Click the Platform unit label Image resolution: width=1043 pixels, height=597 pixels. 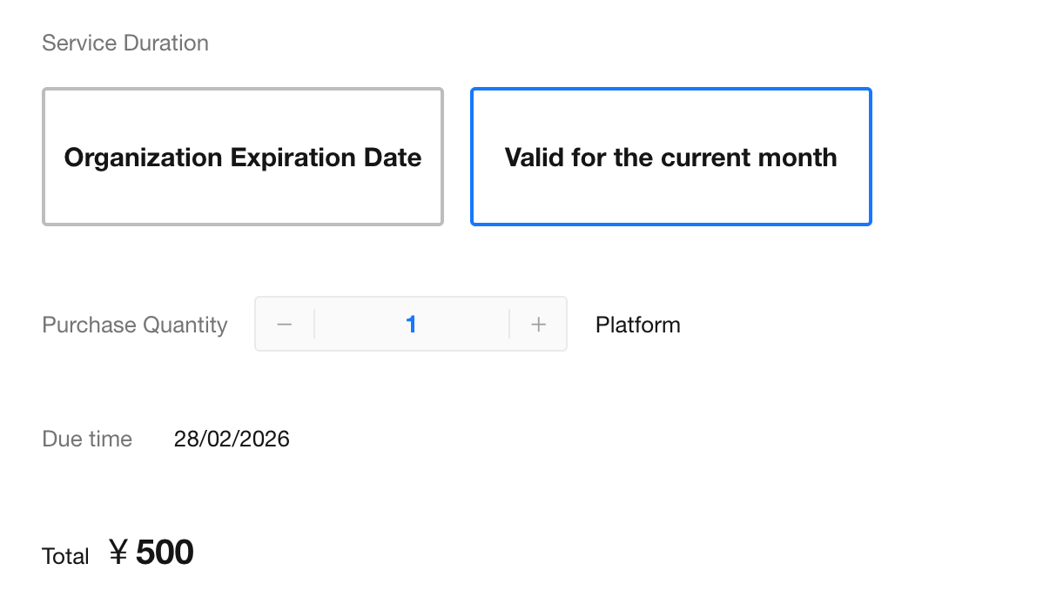[637, 325]
